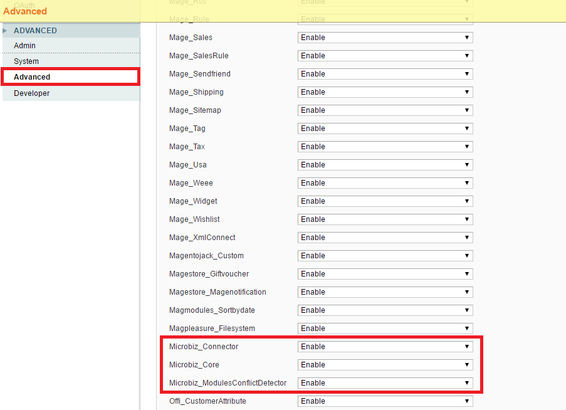Click the Mage_Weee label
566x410 pixels.
[191, 183]
